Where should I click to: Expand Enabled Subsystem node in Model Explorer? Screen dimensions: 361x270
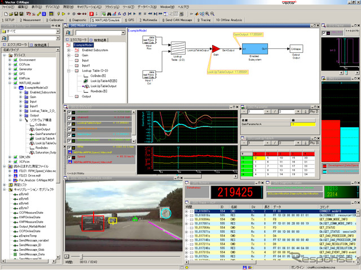pos(69,50)
